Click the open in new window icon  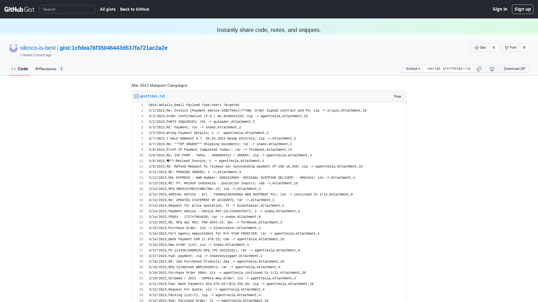(x=492, y=69)
